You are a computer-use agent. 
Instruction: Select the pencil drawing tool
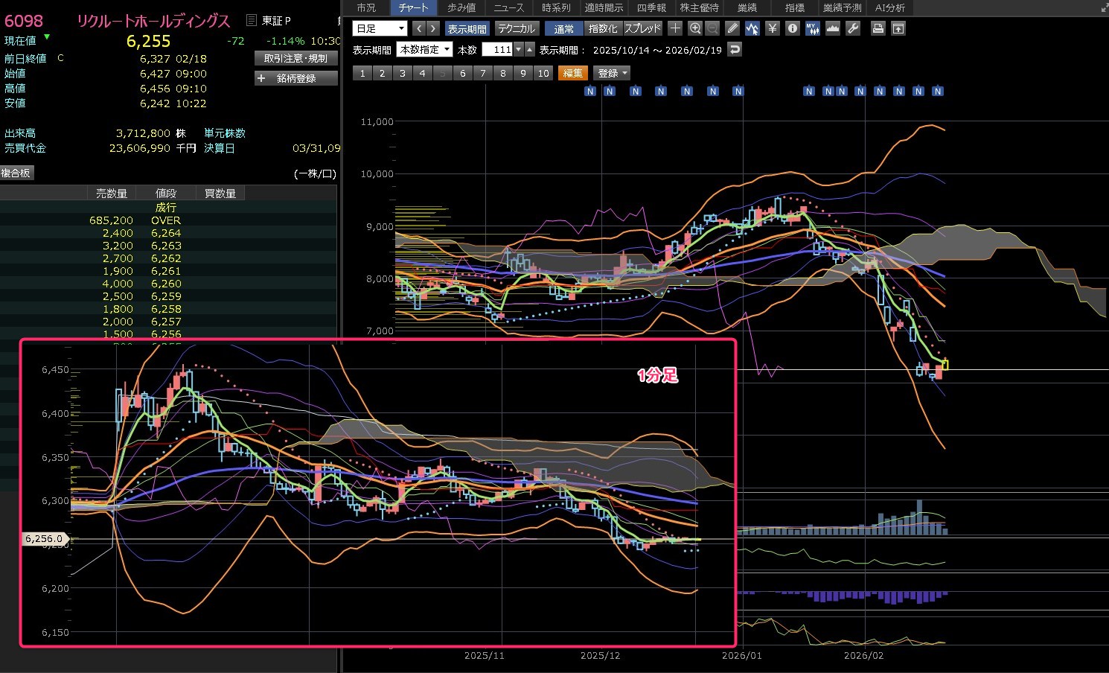(x=732, y=28)
